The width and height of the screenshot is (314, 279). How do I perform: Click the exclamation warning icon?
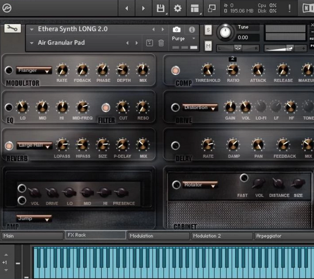pos(290,8)
